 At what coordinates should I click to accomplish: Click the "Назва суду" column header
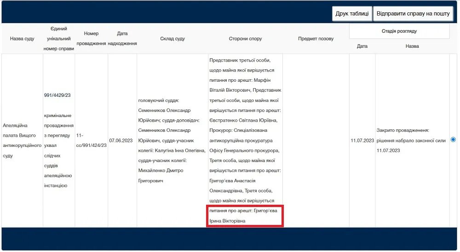coord(22,39)
